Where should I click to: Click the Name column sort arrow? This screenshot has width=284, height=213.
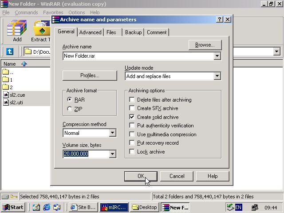pos(24,64)
